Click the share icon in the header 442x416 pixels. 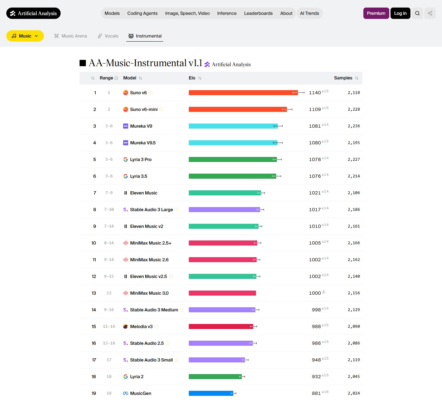(430, 13)
